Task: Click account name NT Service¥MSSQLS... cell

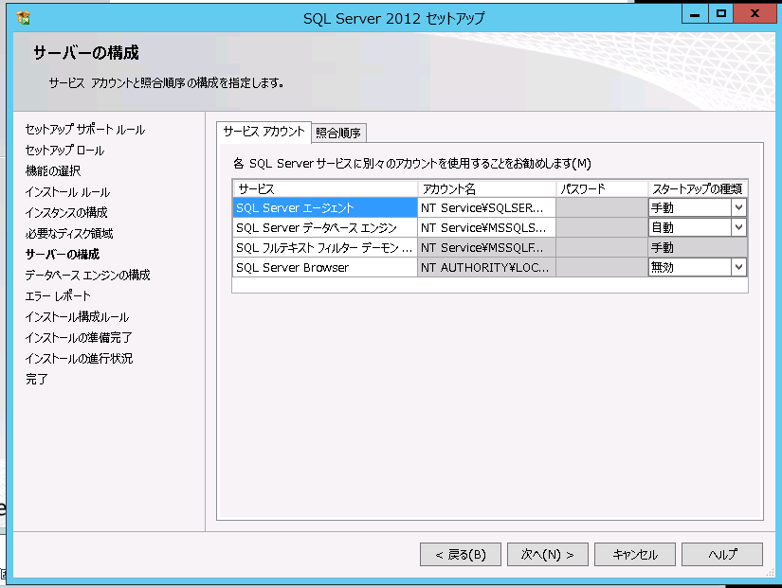Action: click(x=487, y=227)
